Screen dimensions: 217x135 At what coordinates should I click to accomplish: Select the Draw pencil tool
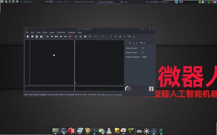pos(124,37)
